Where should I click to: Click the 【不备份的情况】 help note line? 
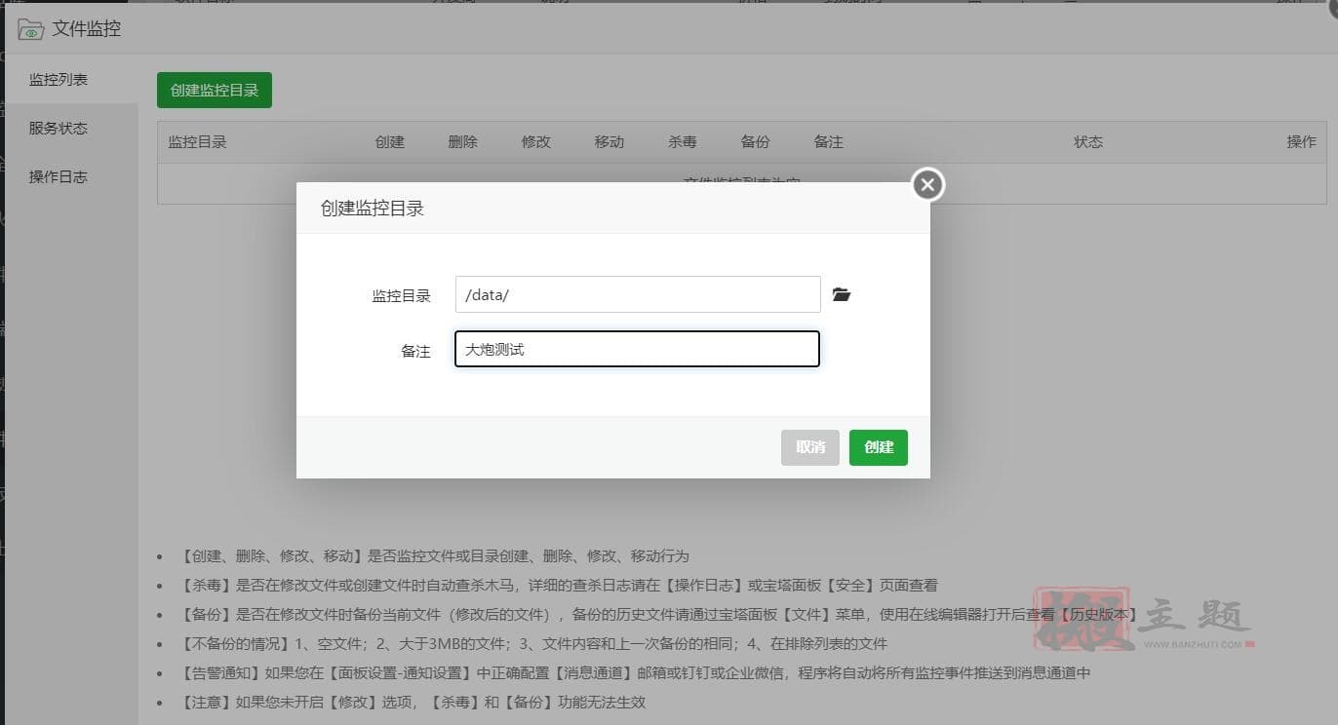tap(533, 643)
